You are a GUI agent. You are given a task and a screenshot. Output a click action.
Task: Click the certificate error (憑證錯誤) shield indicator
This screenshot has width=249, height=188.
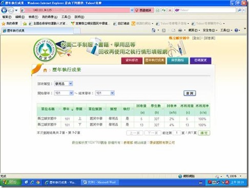(143, 10)
